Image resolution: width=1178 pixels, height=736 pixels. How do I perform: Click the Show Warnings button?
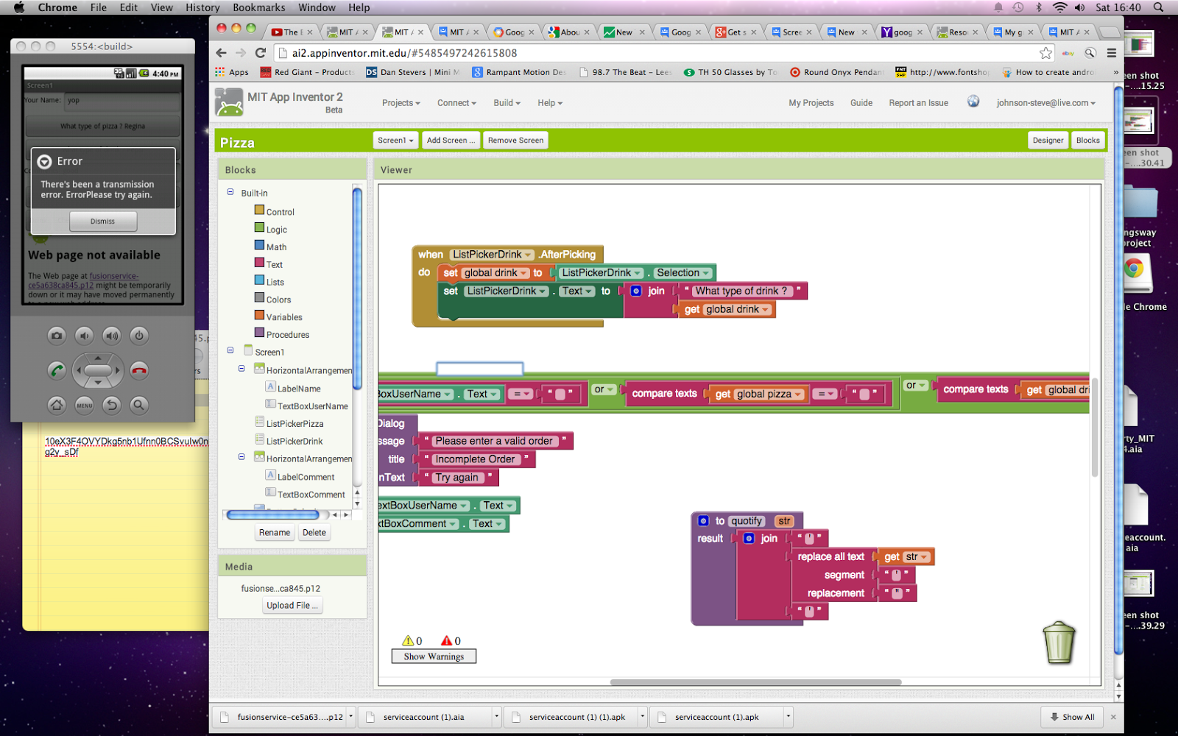pos(434,656)
